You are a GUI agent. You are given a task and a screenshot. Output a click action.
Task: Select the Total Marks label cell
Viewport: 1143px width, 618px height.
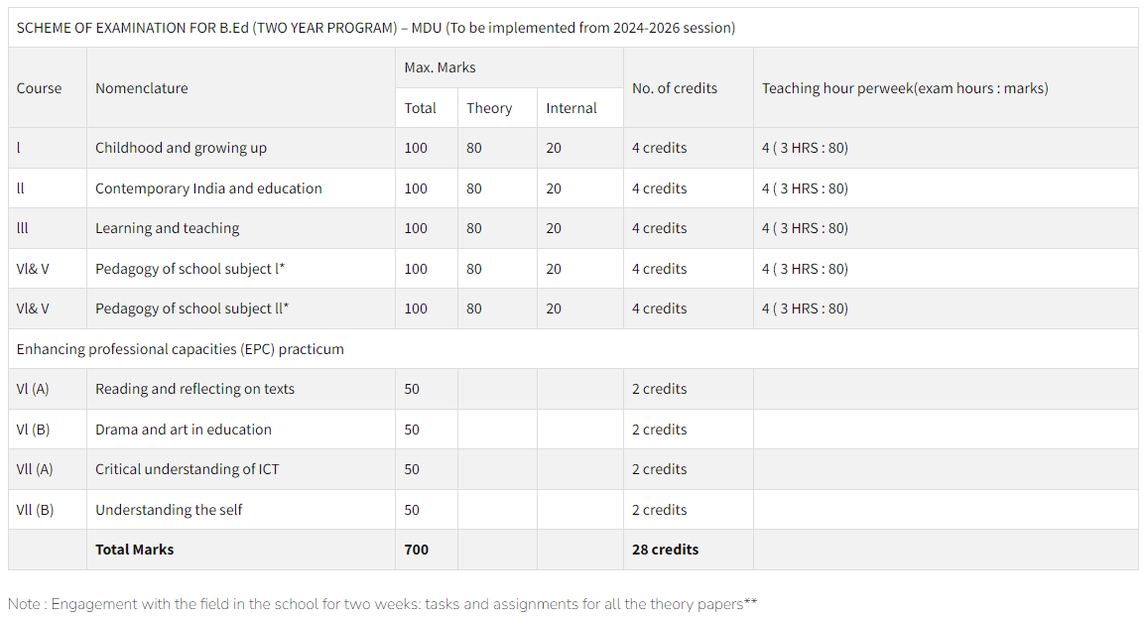[x=240, y=550]
